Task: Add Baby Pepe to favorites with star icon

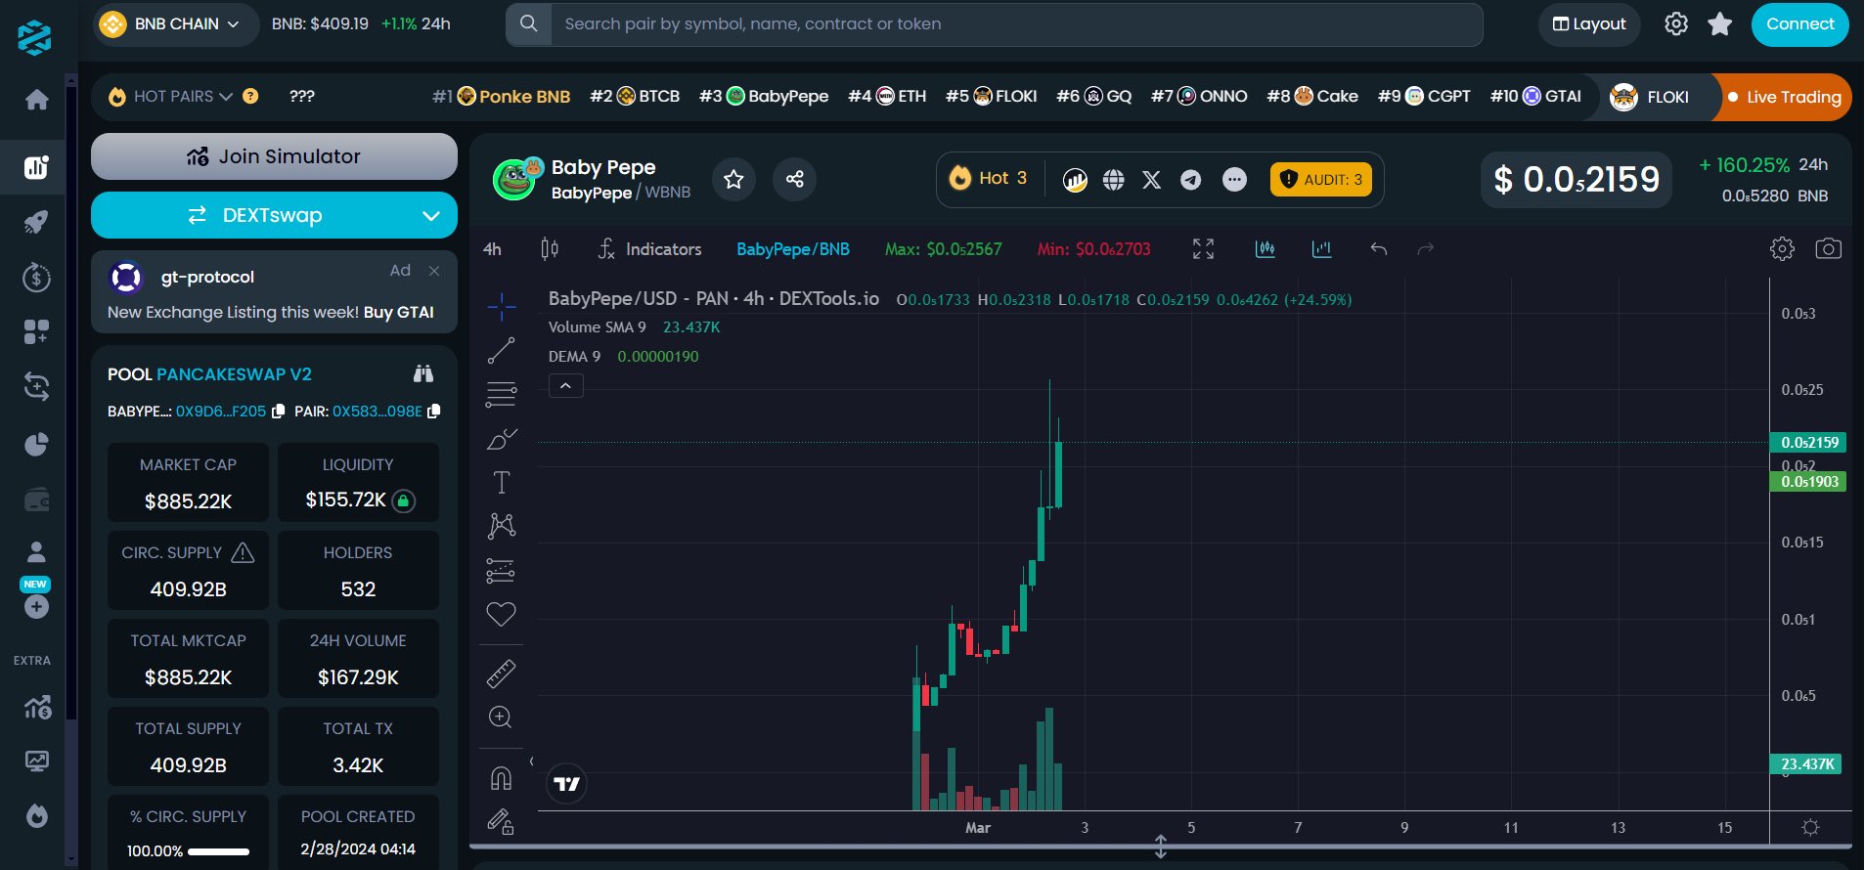Action: tap(733, 179)
